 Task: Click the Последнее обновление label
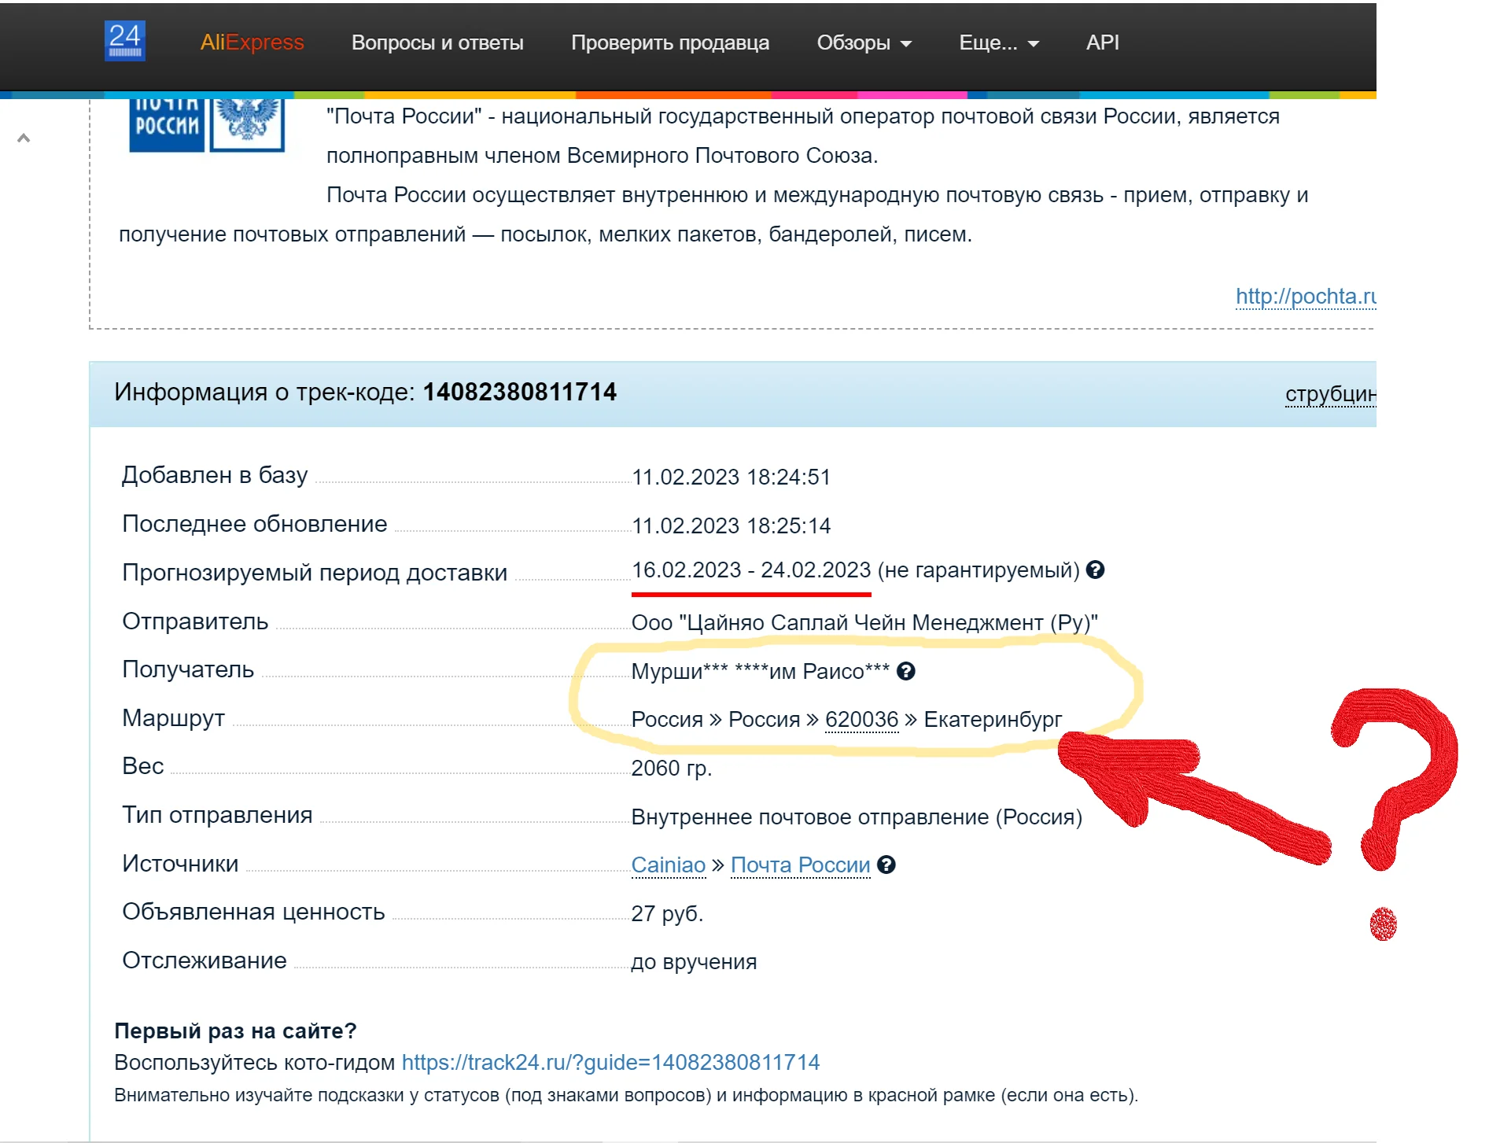(x=255, y=524)
